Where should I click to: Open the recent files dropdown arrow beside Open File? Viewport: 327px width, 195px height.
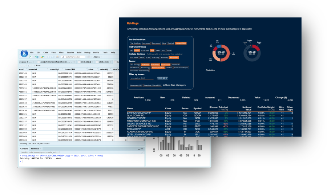tap(45, 57)
